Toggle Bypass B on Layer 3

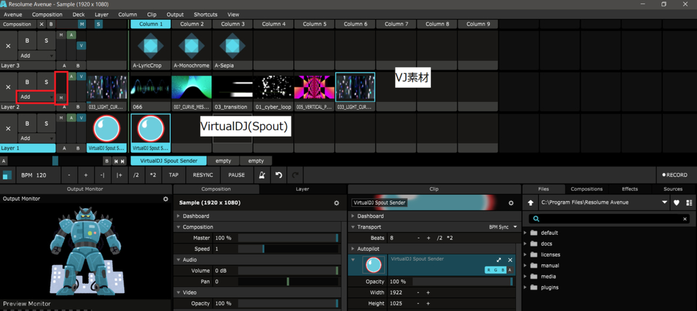(x=27, y=41)
